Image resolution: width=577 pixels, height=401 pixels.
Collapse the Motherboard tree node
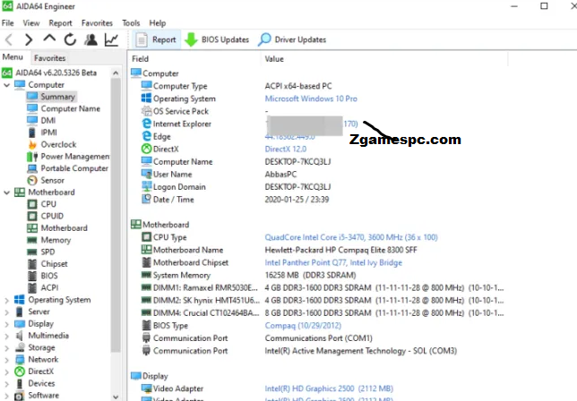coord(6,192)
